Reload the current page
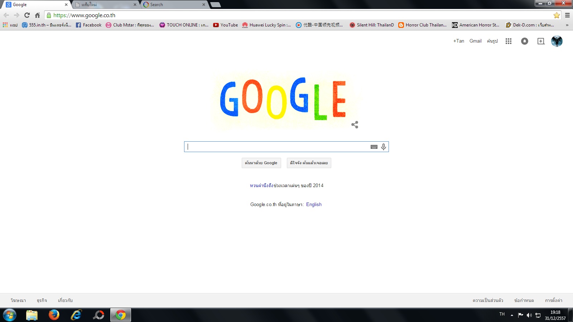 pyautogui.click(x=27, y=15)
